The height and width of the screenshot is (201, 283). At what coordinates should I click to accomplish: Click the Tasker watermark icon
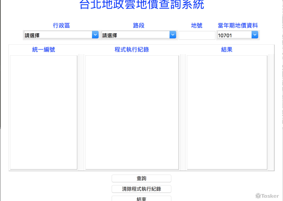tap(258, 196)
